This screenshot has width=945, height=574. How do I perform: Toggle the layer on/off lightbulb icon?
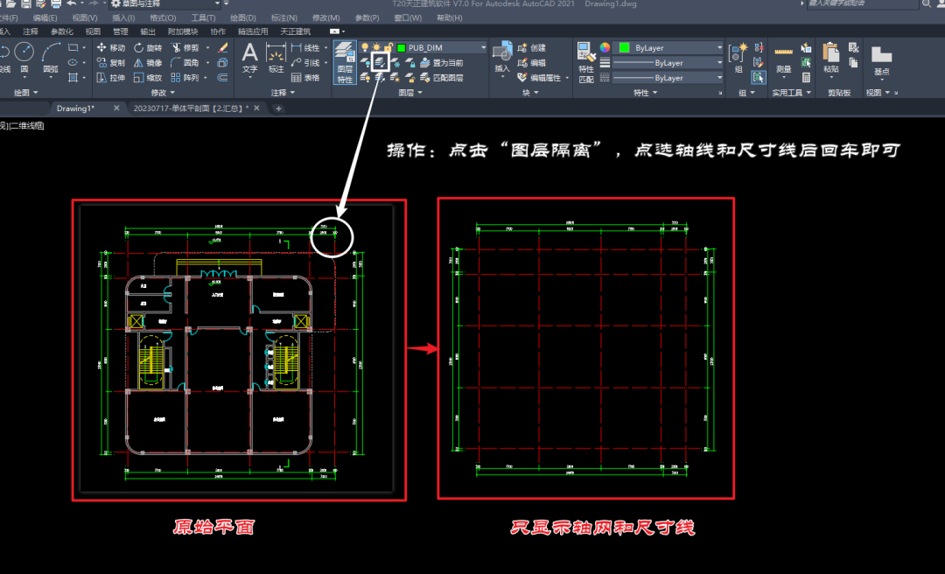click(364, 47)
